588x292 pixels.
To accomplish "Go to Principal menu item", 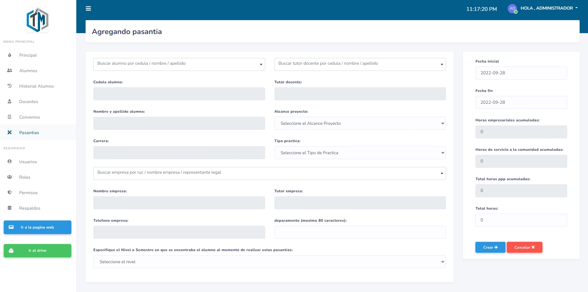I will click(38, 55).
